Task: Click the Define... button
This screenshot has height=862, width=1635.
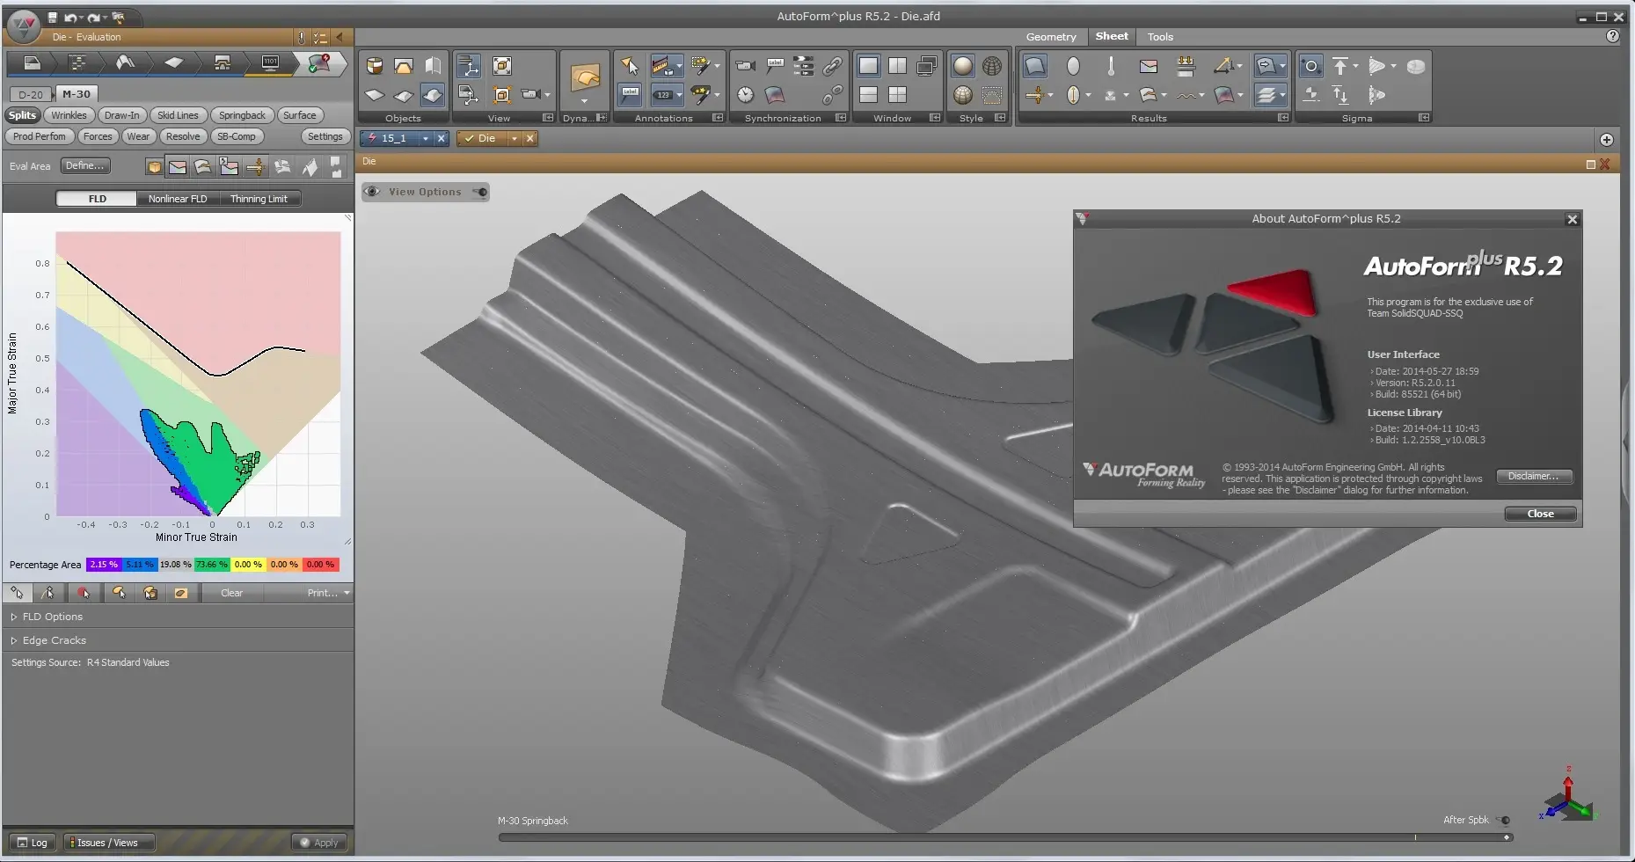Action: coord(85,166)
